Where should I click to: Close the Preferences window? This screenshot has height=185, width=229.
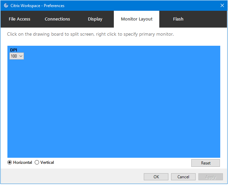[x=222, y=5]
